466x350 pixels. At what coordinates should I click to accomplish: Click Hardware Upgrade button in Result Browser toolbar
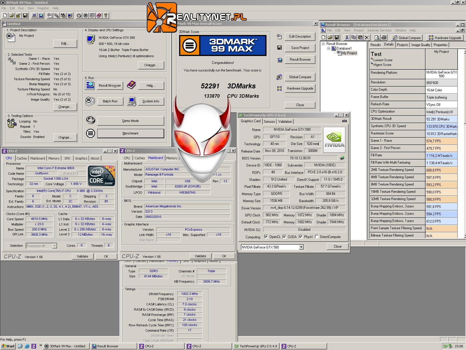point(445,38)
